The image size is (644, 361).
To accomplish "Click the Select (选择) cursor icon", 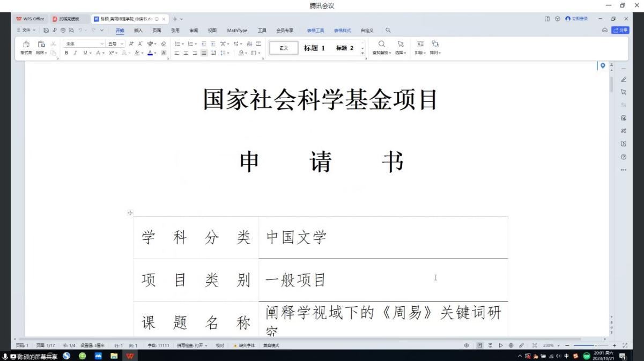I will tap(400, 45).
